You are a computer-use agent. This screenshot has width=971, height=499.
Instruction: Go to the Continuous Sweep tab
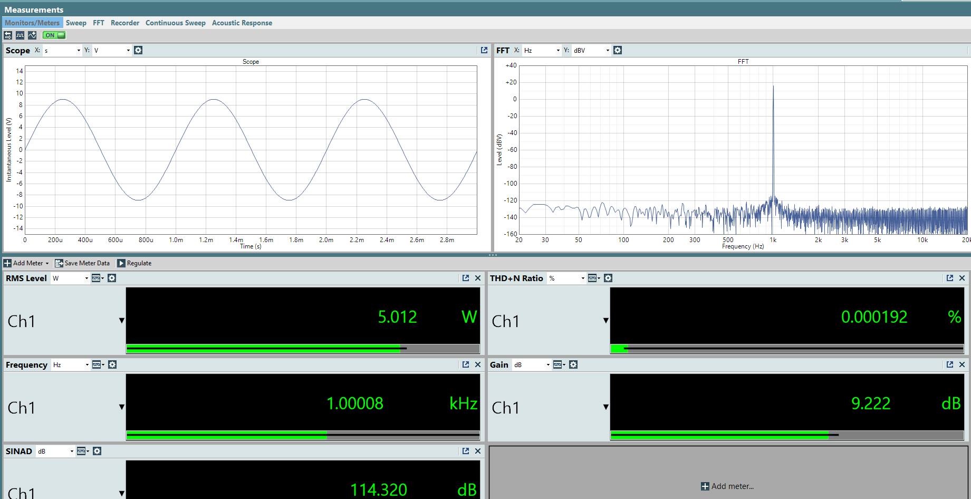tap(176, 23)
